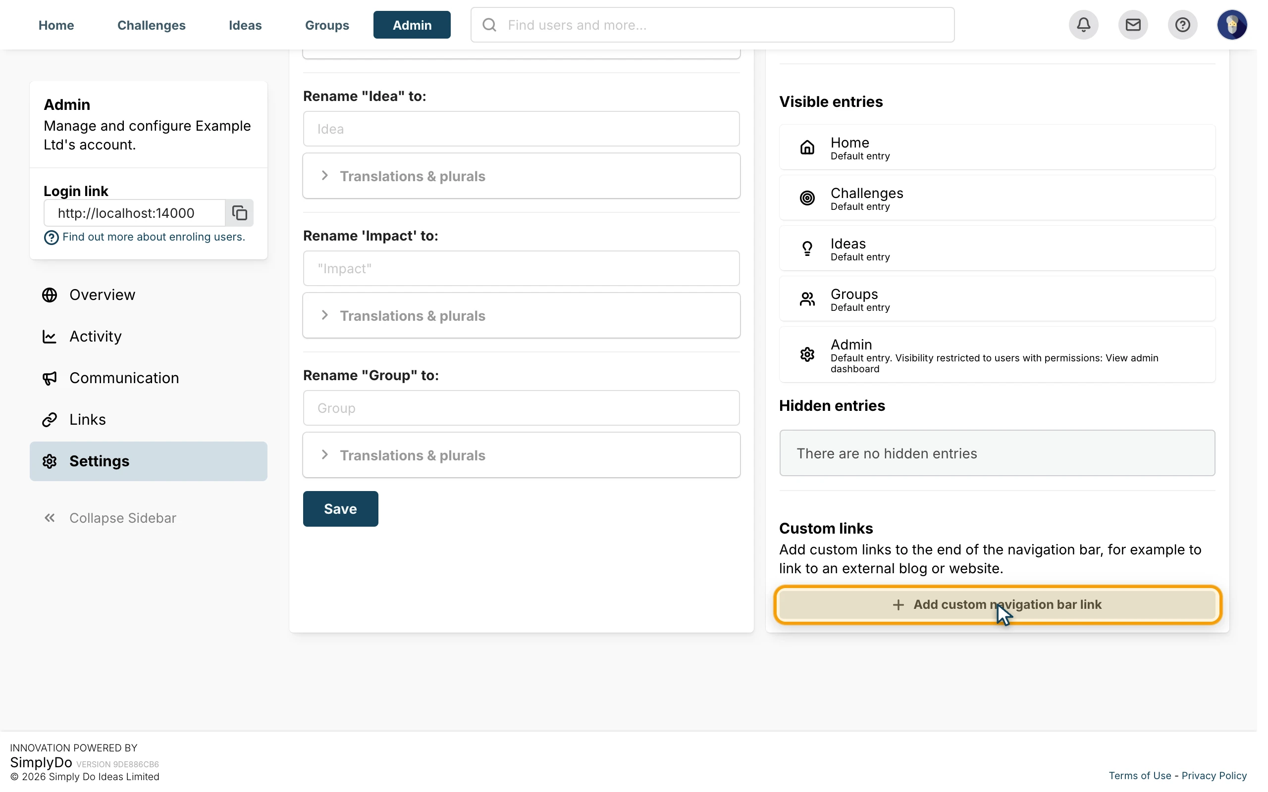Click the Find users search box
This screenshot has height=792, width=1268.
click(x=712, y=25)
